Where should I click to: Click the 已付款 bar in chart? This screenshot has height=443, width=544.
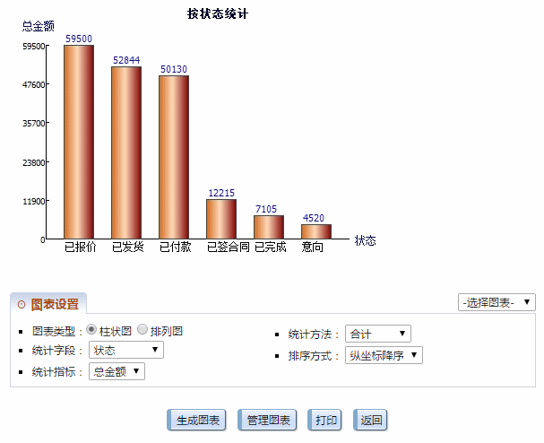point(174,157)
